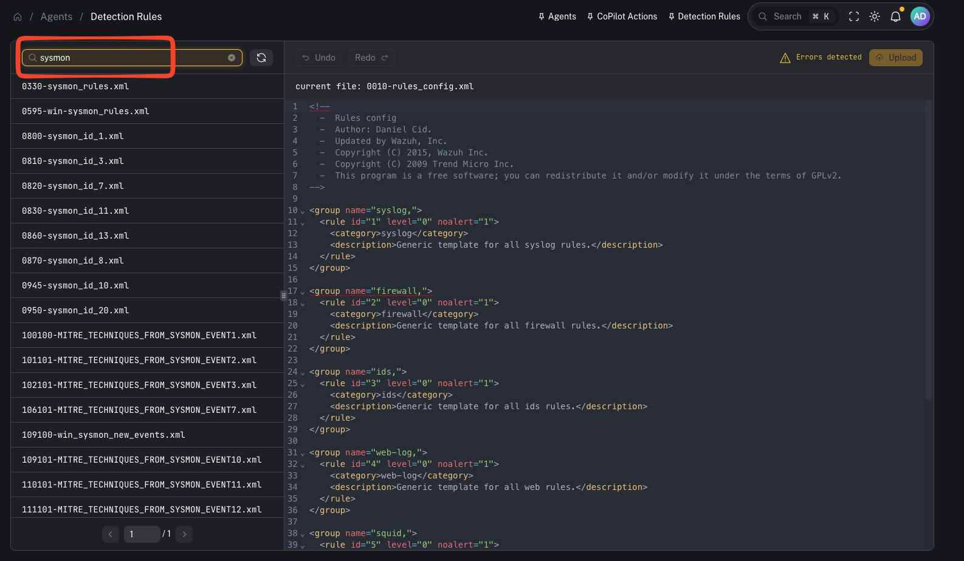Screen dimensions: 964x561
Task: Open 111101-MITRE_TECHNIQUES_FROM_SYSMON_EVENT12.xml
Action: [147, 508]
